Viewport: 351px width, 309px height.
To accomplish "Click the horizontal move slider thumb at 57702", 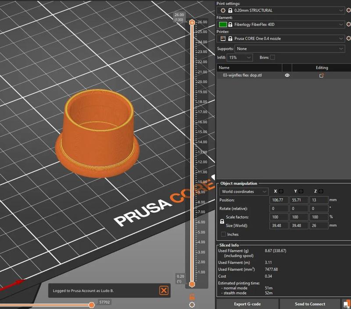I will click(x=92, y=305).
